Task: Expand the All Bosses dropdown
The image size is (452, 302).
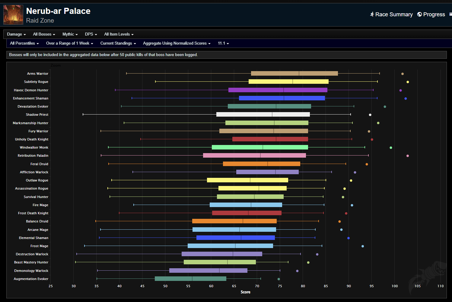Action: [x=44, y=34]
